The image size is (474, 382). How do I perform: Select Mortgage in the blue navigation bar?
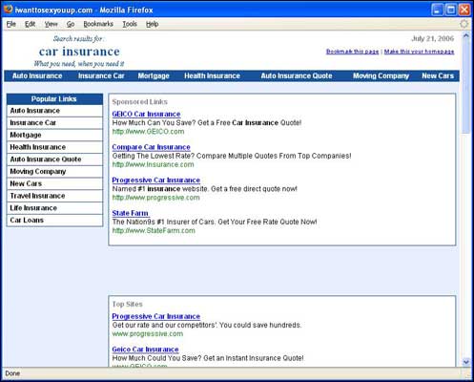[154, 76]
